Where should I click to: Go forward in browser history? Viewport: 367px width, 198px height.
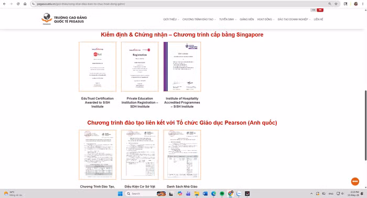point(11,4)
